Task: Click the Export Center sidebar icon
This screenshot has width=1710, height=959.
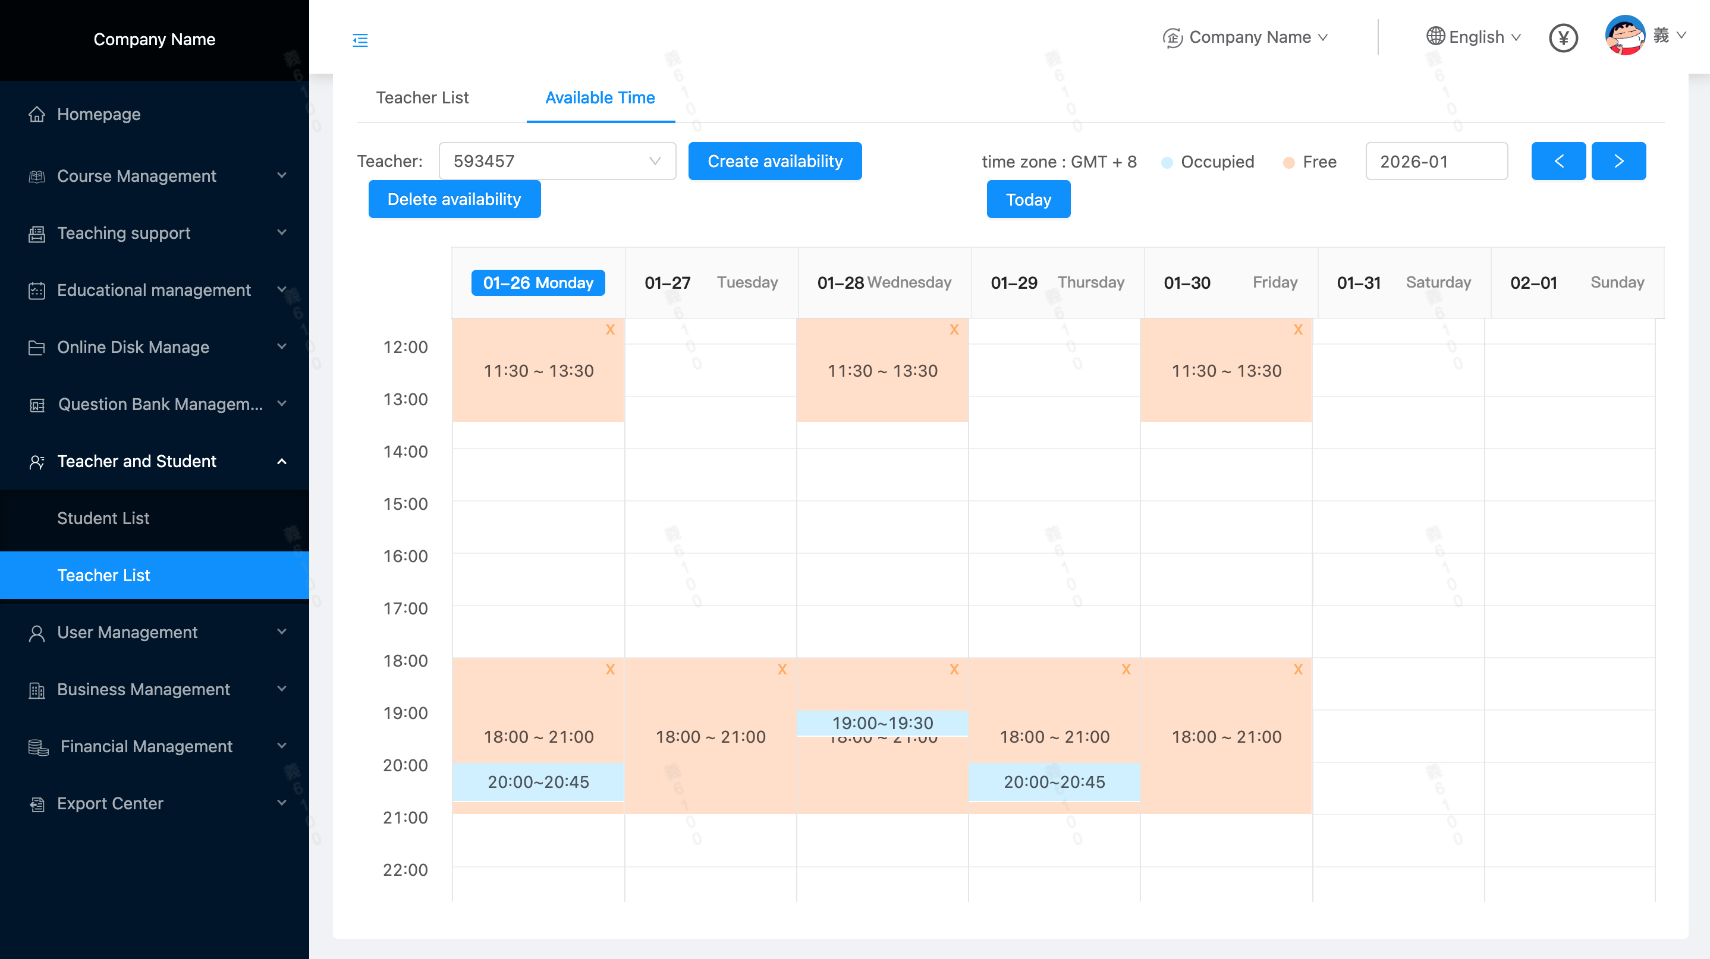Action: tap(37, 804)
